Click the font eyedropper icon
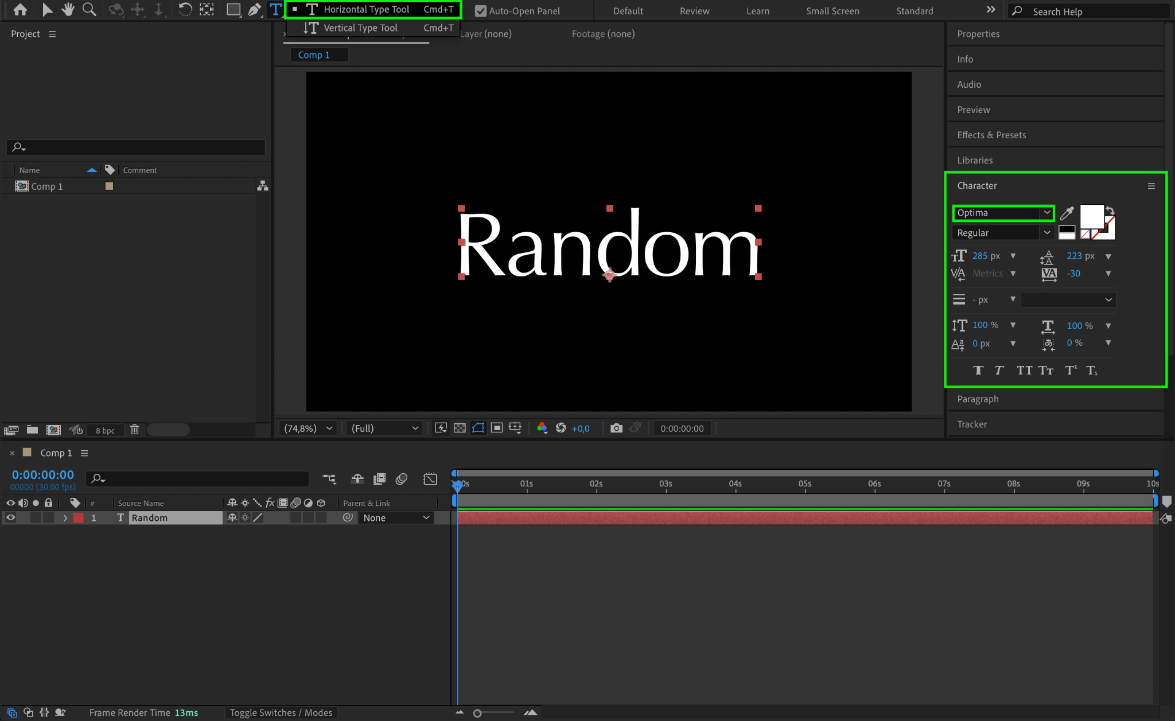The height and width of the screenshot is (721, 1175). point(1067,213)
